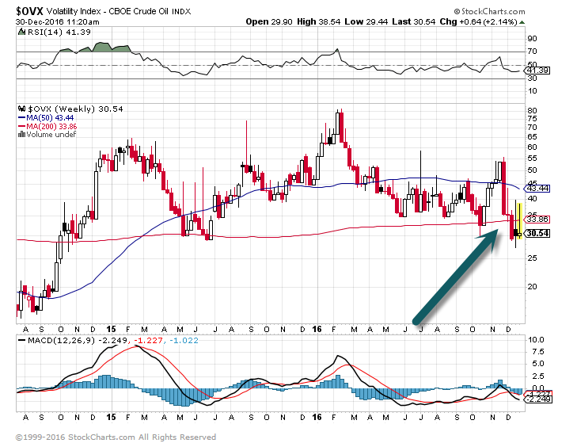The image size is (577, 447).
Task: Click the Volume undef legend entry
Action: 51,135
